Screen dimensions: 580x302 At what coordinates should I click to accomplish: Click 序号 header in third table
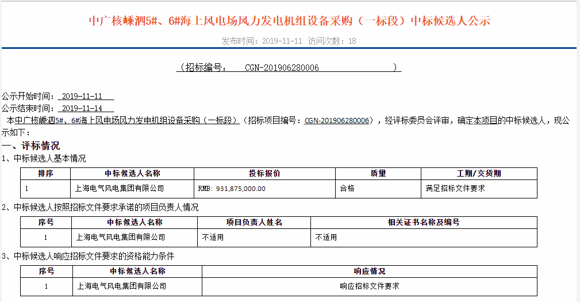coord(47,272)
